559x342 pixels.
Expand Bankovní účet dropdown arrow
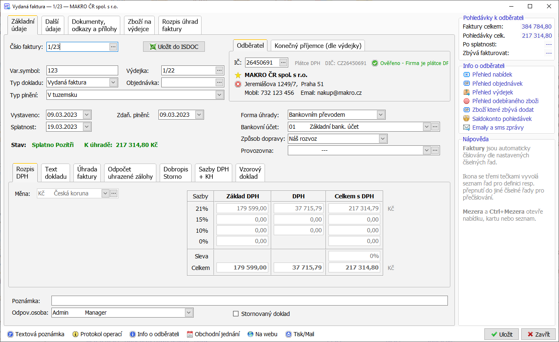click(x=427, y=127)
